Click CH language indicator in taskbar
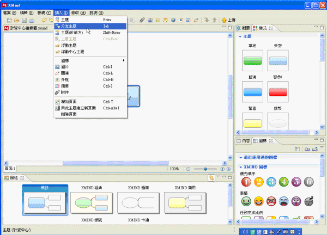Image resolution: width=327 pixels, height=235 pixels. [245, 232]
